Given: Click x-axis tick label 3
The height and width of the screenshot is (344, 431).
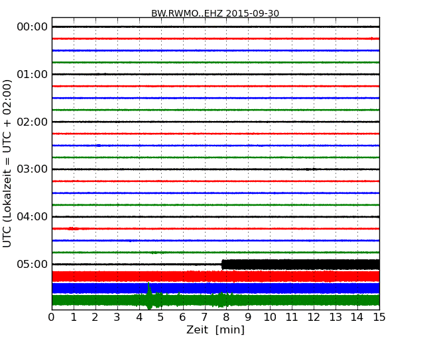Looking at the screenshot, I should pos(117,318).
